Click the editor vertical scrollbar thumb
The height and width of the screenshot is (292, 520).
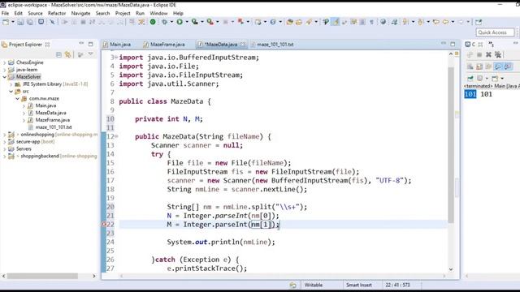[451, 144]
